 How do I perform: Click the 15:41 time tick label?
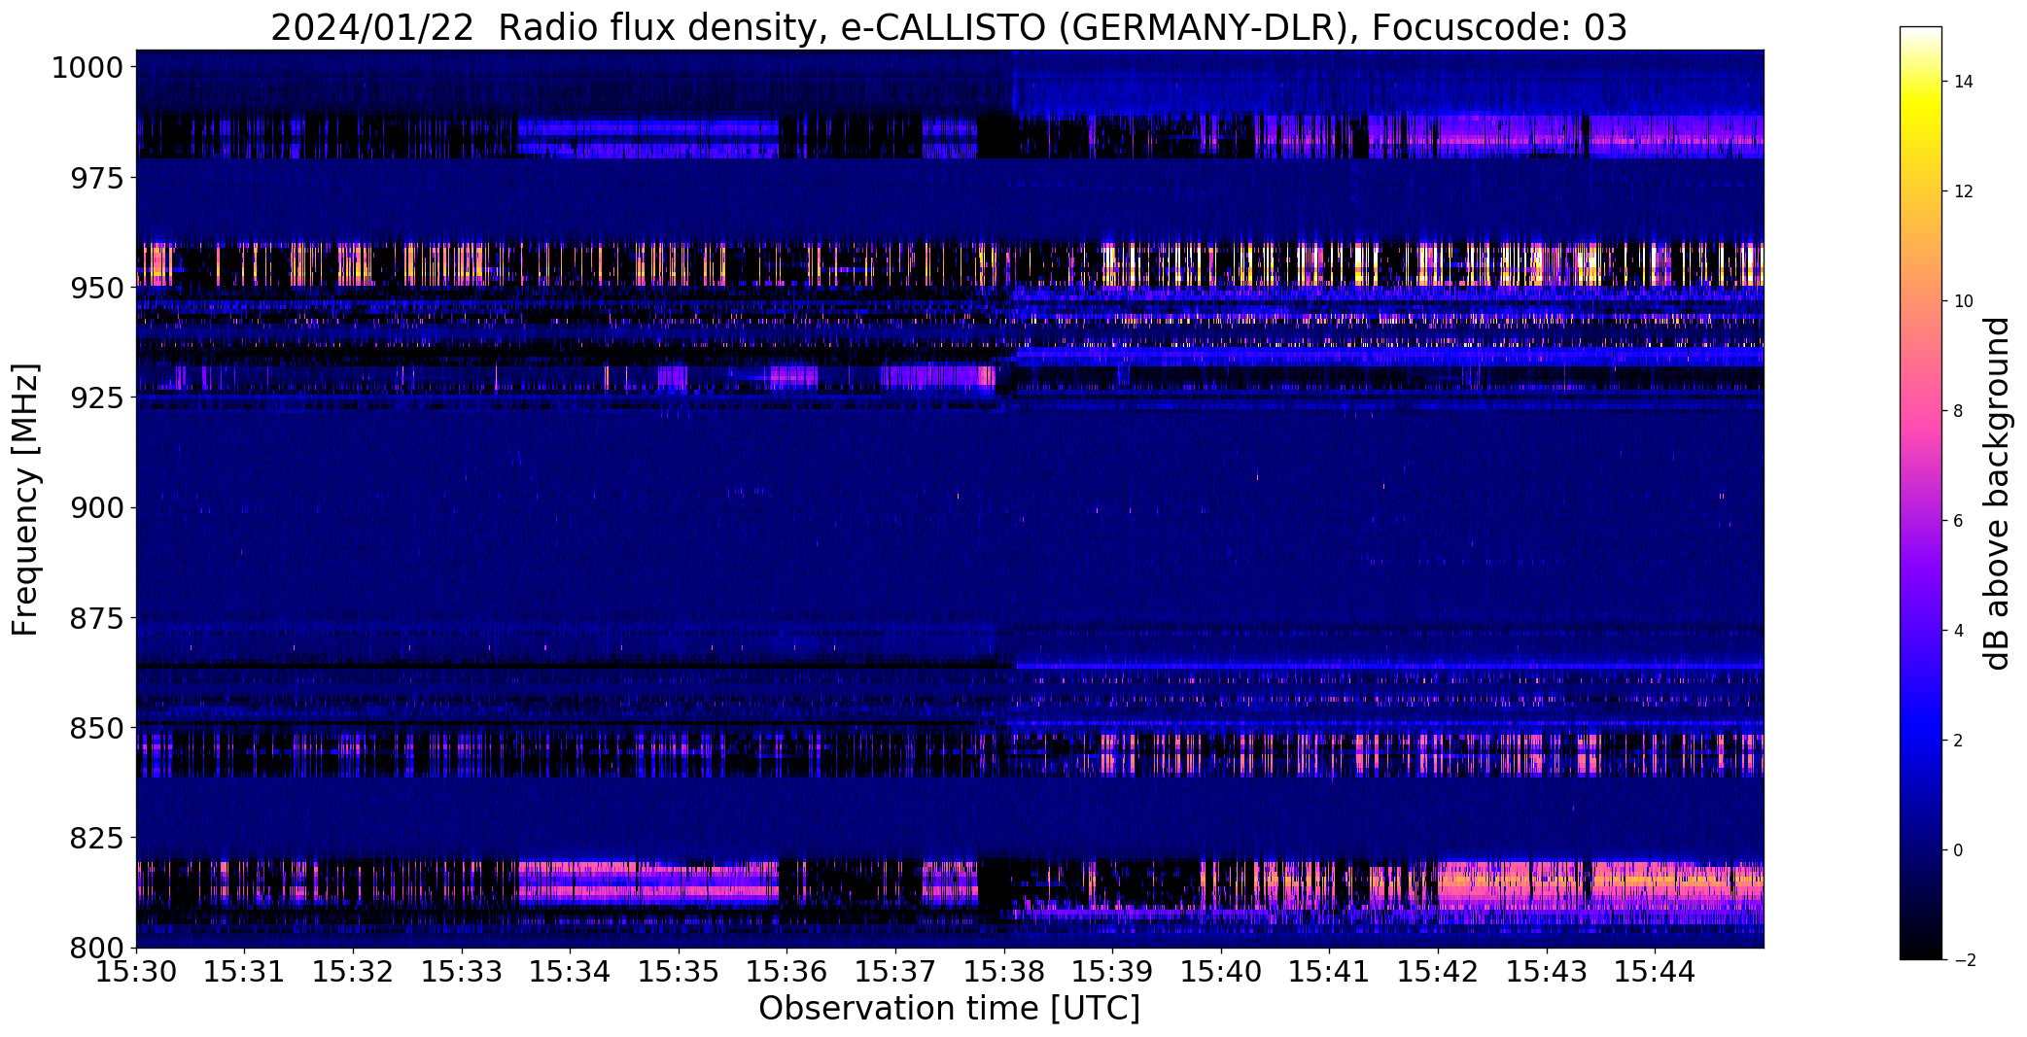click(x=1330, y=972)
